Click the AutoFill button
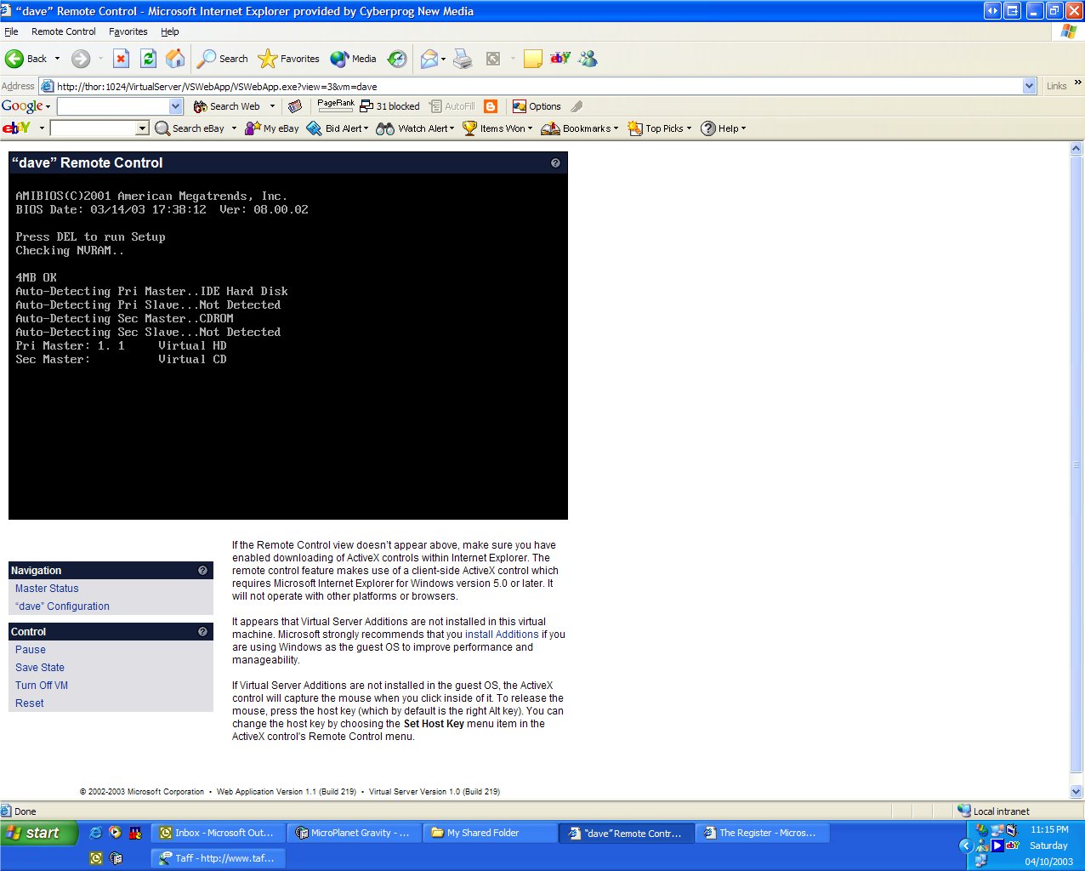This screenshot has width=1085, height=871. (452, 106)
